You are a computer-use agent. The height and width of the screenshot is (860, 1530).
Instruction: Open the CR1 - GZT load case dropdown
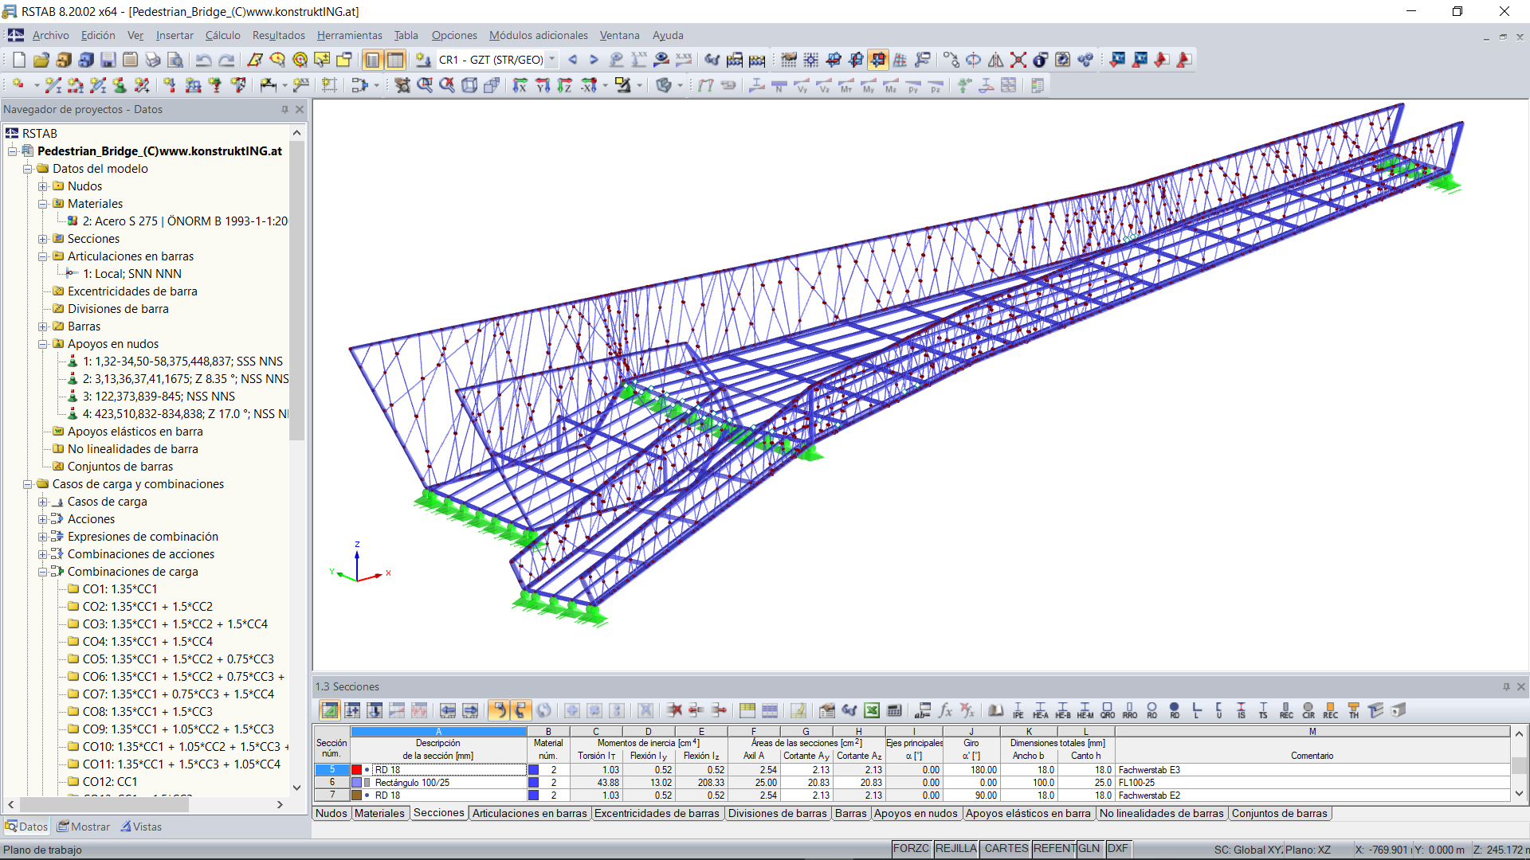551,60
